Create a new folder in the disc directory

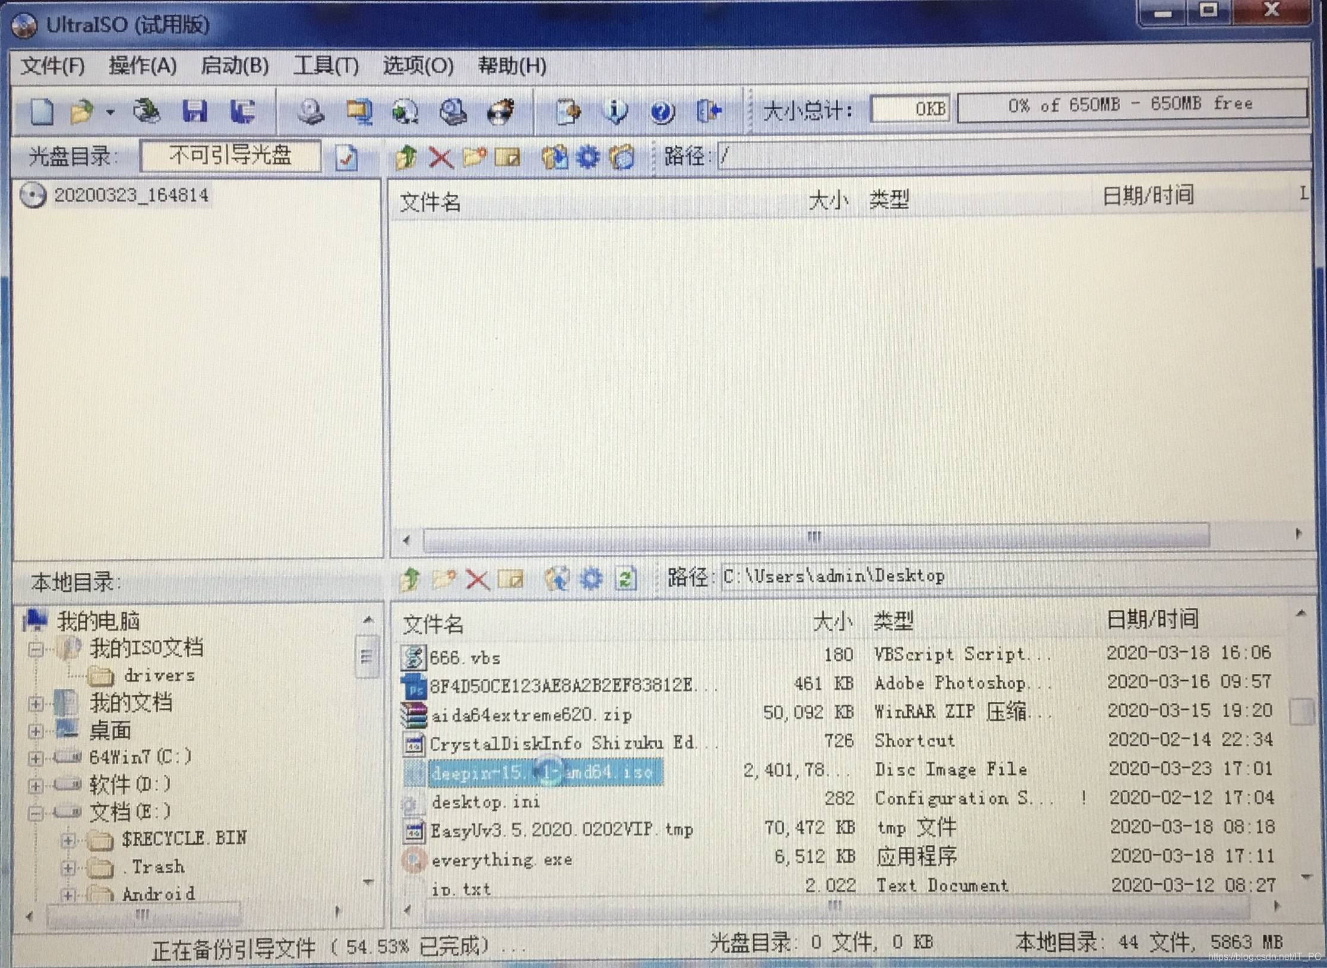coord(475,157)
